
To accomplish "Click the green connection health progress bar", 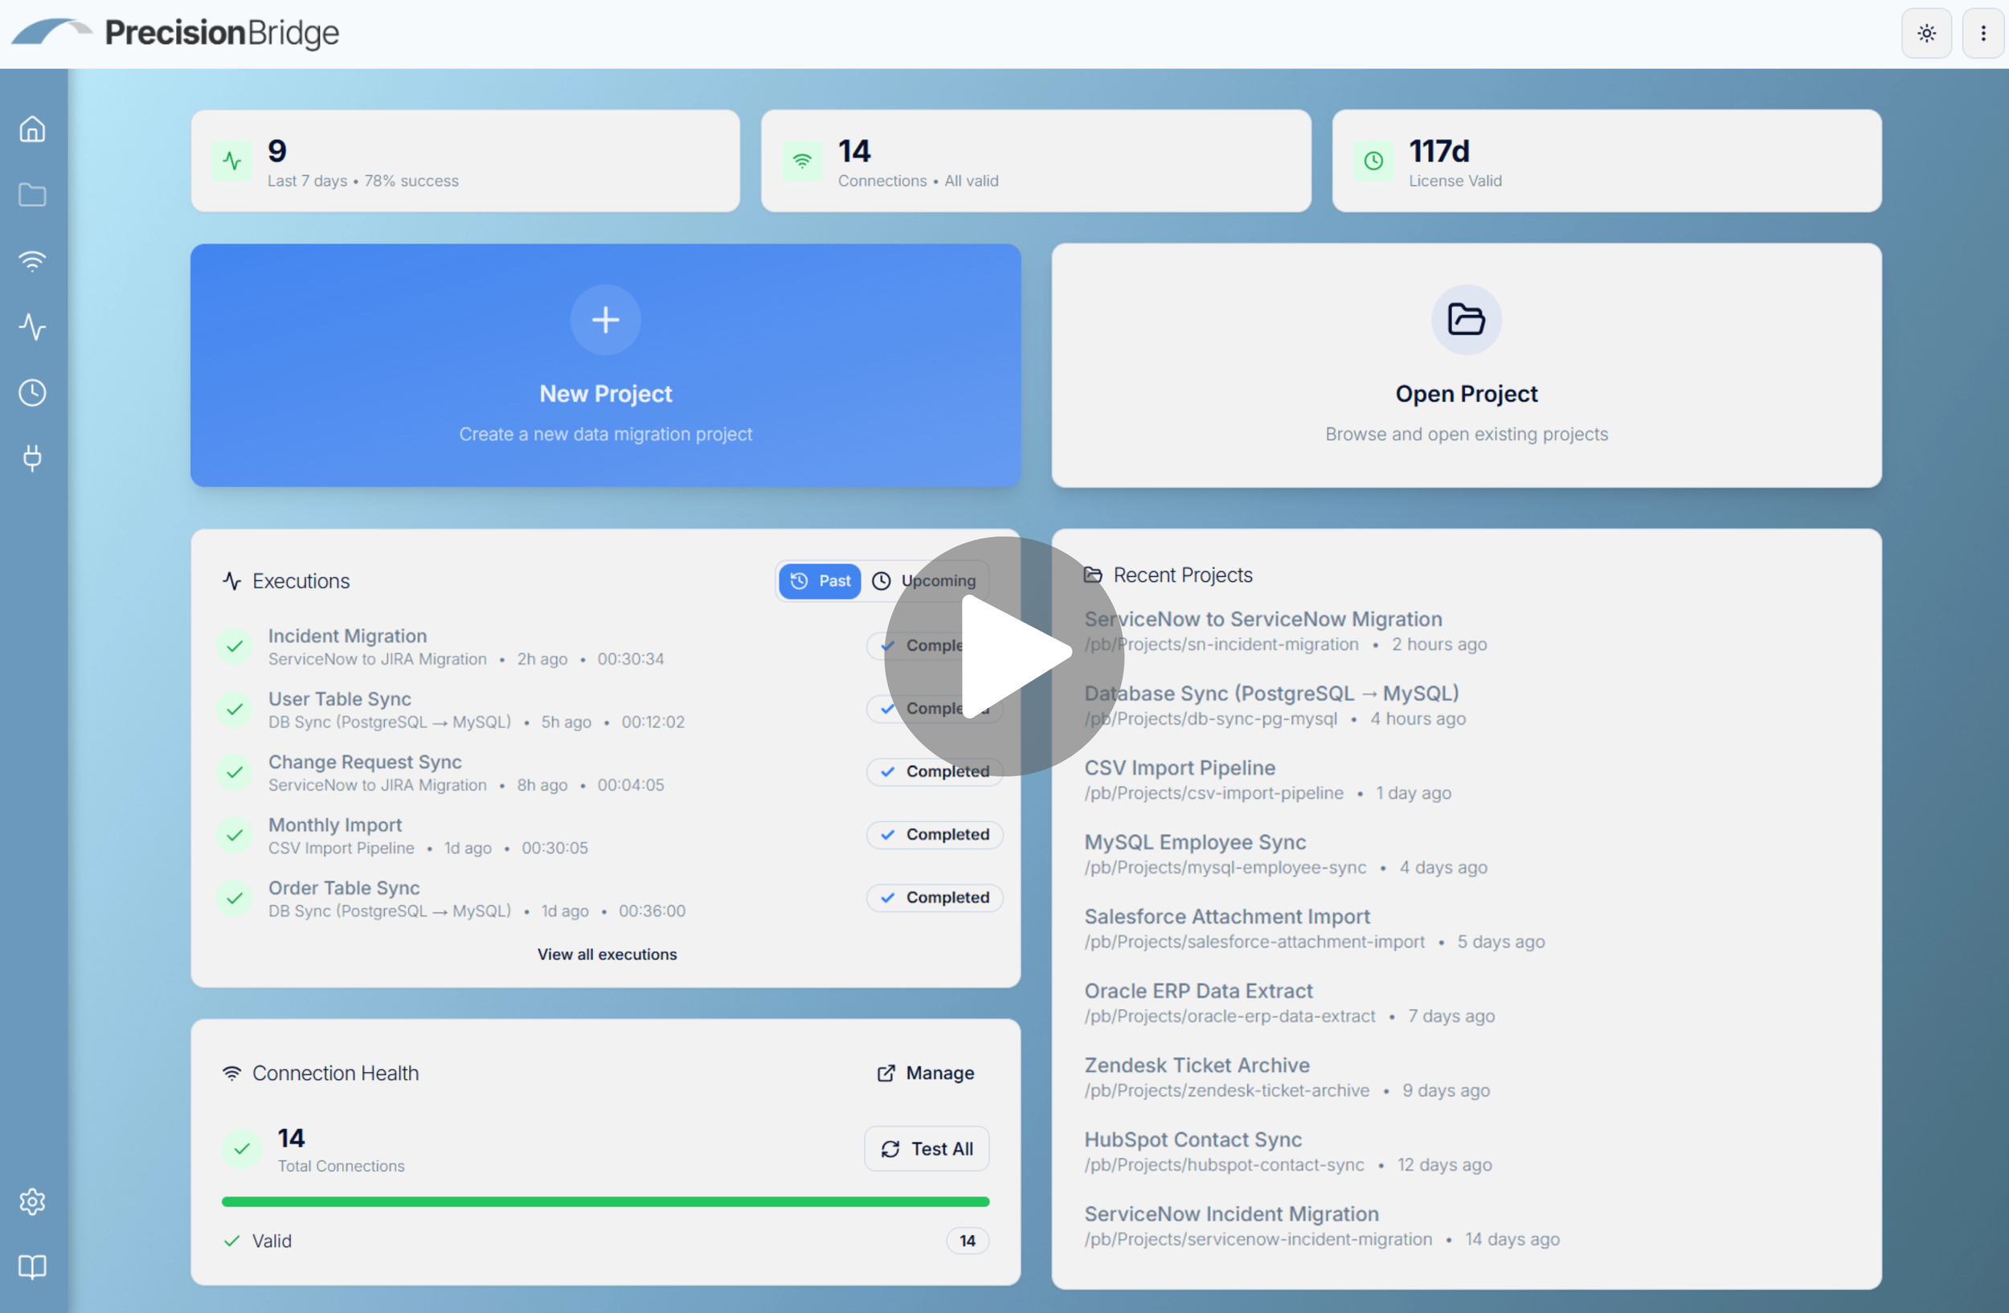I will [x=605, y=1202].
